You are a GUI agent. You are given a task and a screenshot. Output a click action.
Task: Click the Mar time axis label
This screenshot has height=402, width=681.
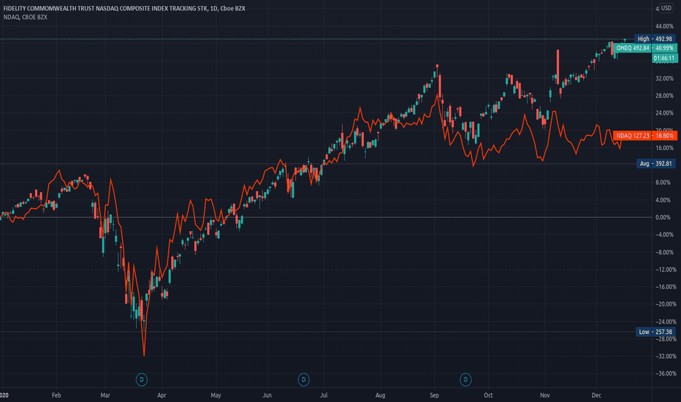(105, 395)
